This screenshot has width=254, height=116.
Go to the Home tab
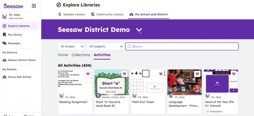(63, 55)
